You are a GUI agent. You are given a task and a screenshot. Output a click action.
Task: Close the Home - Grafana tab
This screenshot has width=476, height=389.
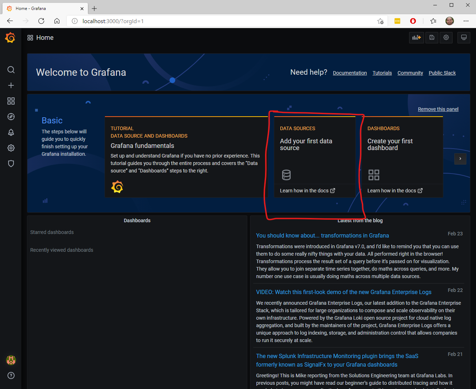[x=82, y=9]
